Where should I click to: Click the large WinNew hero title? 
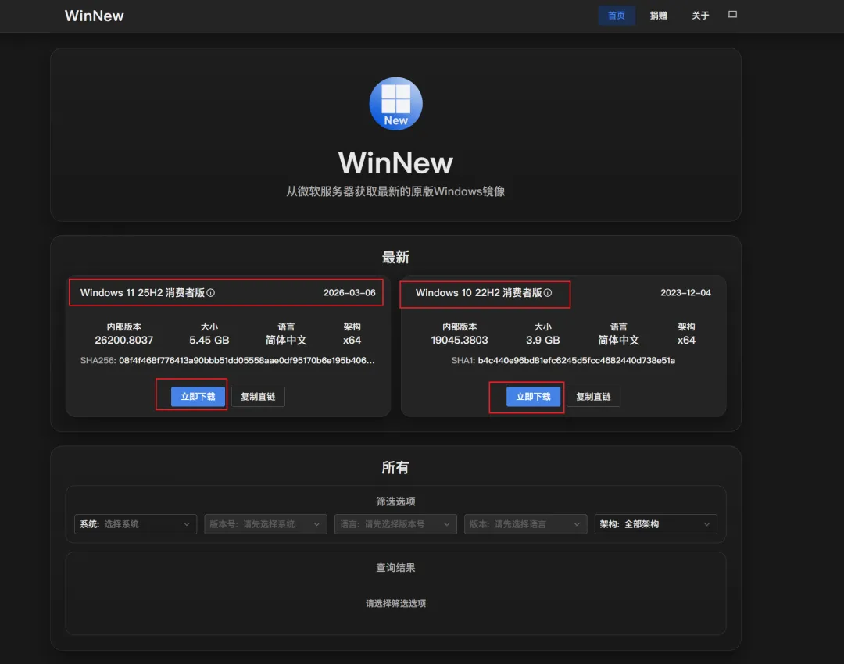[x=395, y=162]
